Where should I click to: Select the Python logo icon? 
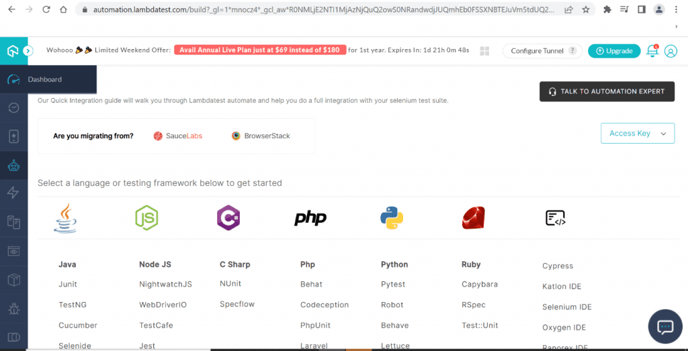[x=392, y=217]
